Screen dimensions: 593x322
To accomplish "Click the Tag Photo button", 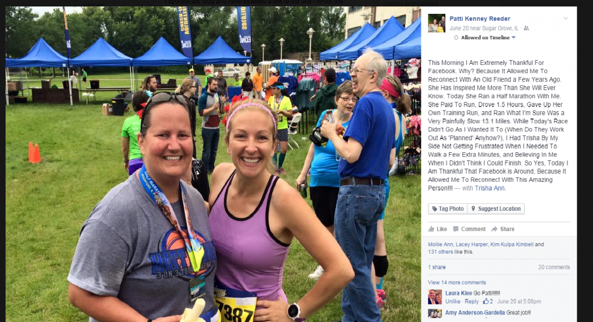I will (x=448, y=209).
